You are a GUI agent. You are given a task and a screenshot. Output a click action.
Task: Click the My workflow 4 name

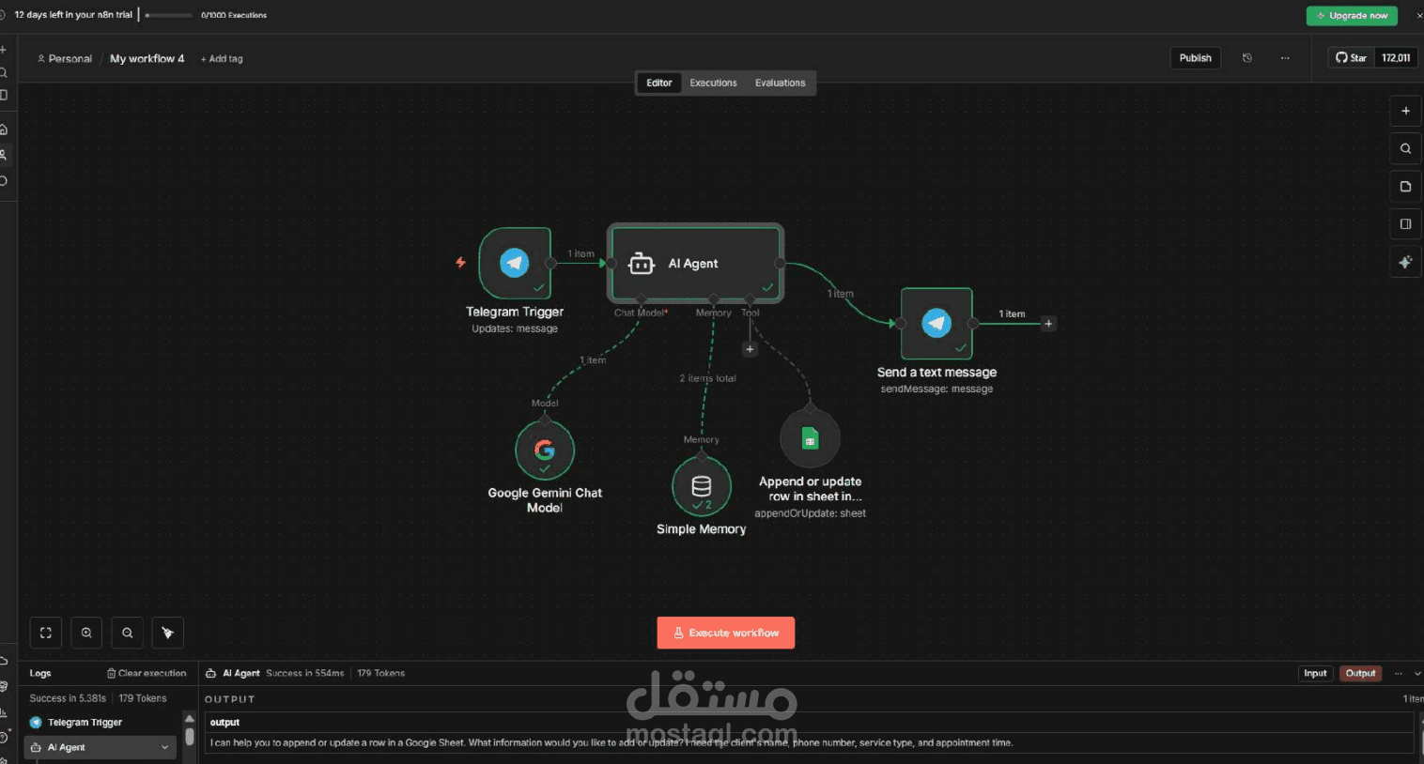(147, 58)
